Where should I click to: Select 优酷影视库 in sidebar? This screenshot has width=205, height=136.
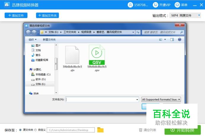(x=40, y=60)
